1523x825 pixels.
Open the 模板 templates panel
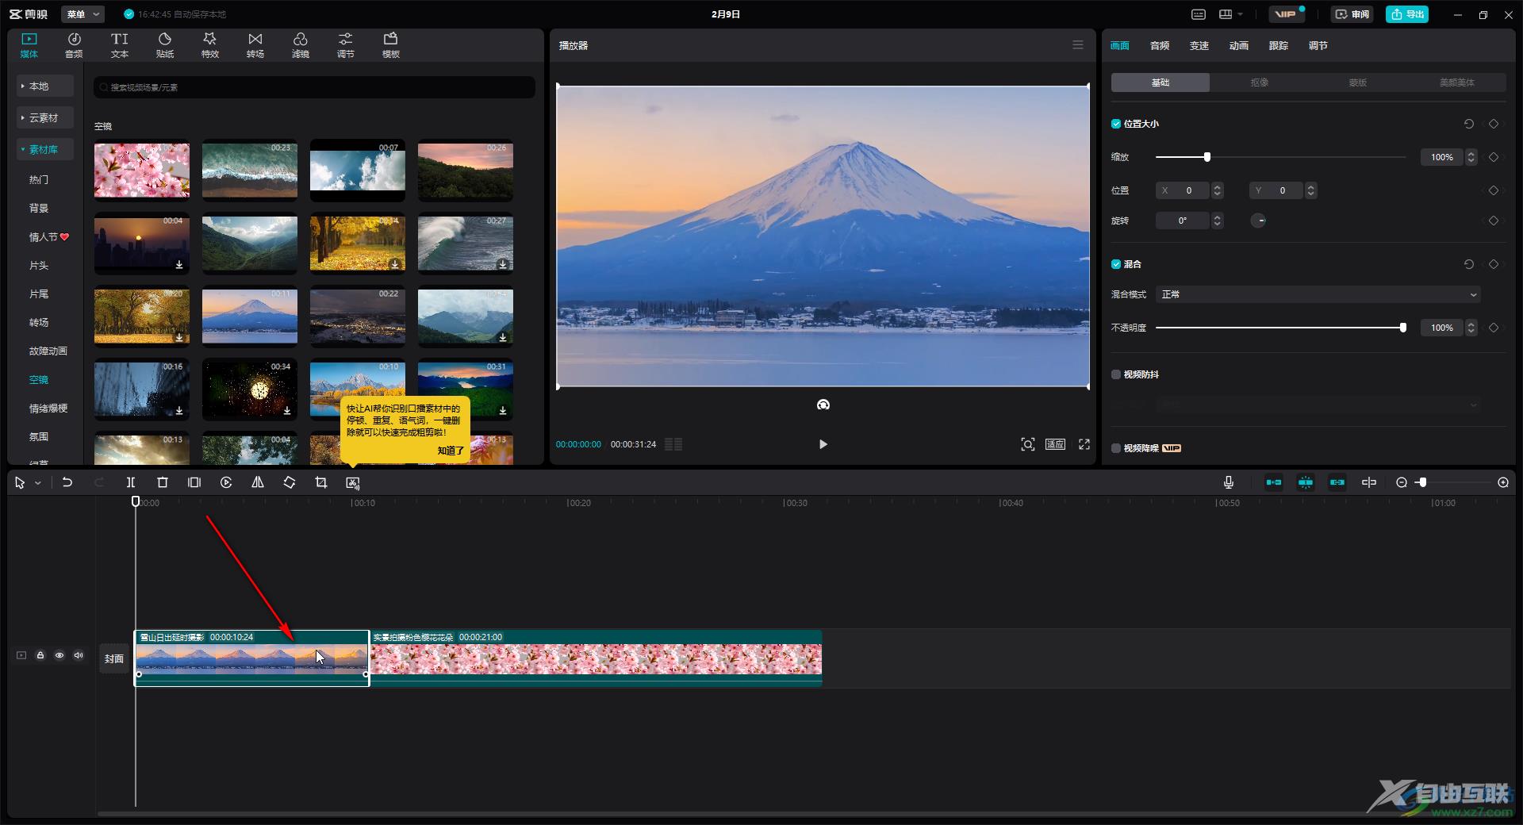pyautogui.click(x=391, y=45)
